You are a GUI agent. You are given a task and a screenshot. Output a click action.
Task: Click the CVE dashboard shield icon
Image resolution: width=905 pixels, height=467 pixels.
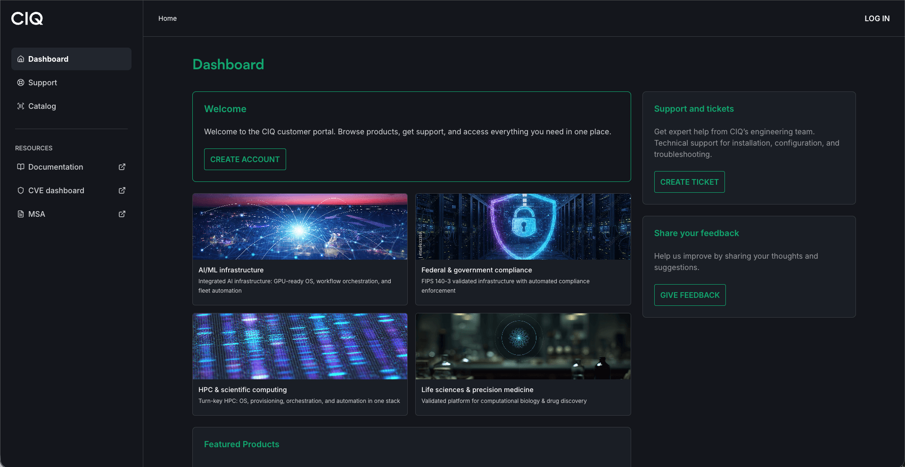point(21,190)
